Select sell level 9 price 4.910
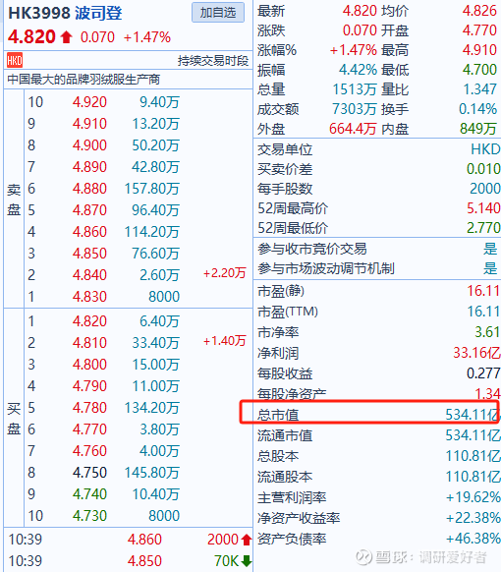Image resolution: width=501 pixels, height=572 pixels. pyautogui.click(x=89, y=124)
